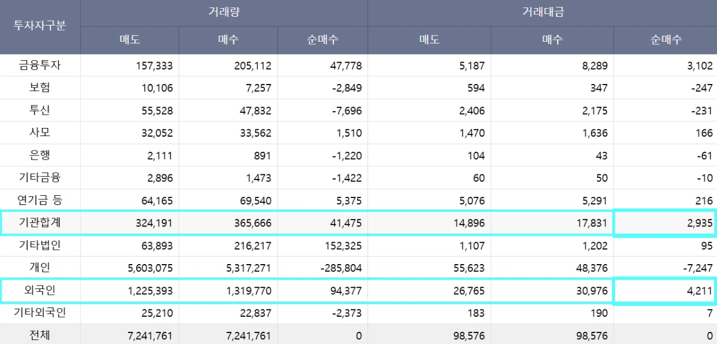Click the highlighted 기관합계 row label
The image size is (717, 344).
40,223
